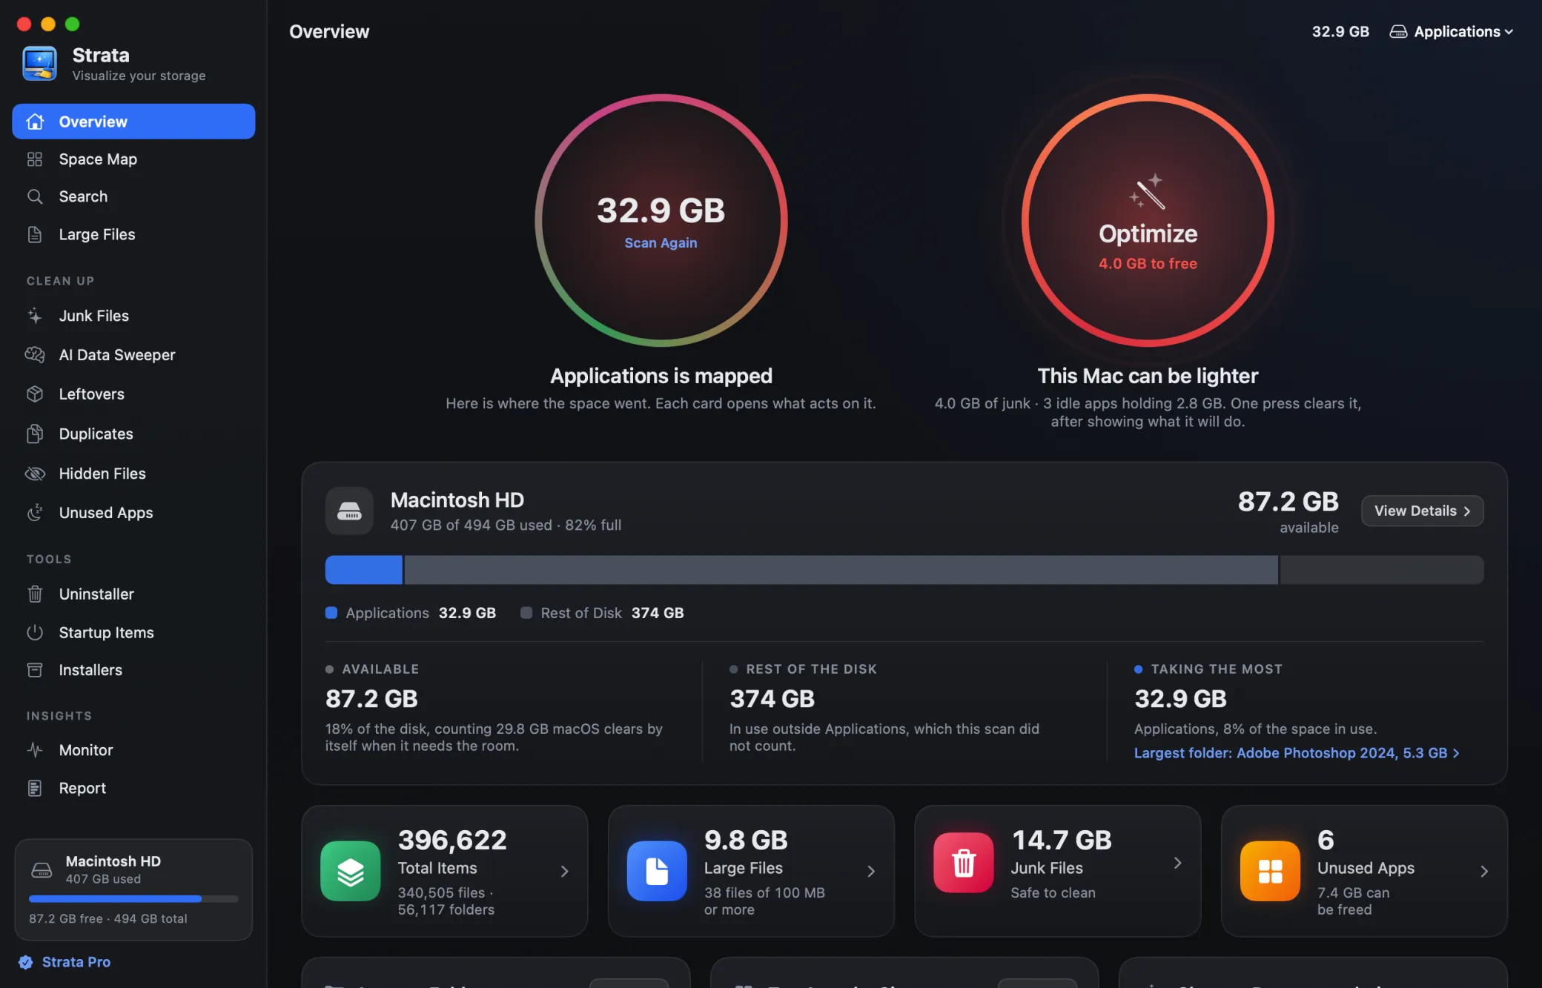
Task: Click the Applications blue legend swatch
Action: point(331,613)
